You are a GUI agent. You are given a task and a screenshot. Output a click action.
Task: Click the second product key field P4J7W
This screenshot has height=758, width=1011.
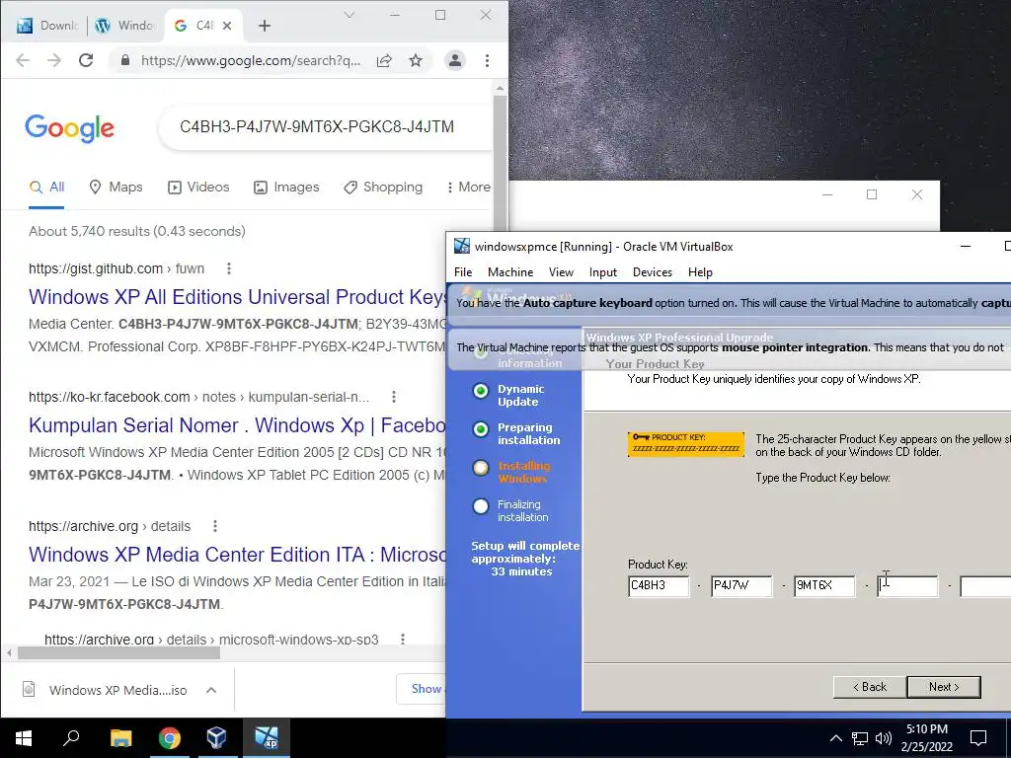[x=741, y=586]
